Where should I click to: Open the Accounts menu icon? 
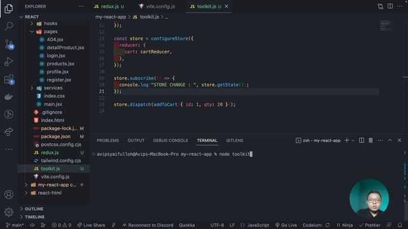[8, 195]
